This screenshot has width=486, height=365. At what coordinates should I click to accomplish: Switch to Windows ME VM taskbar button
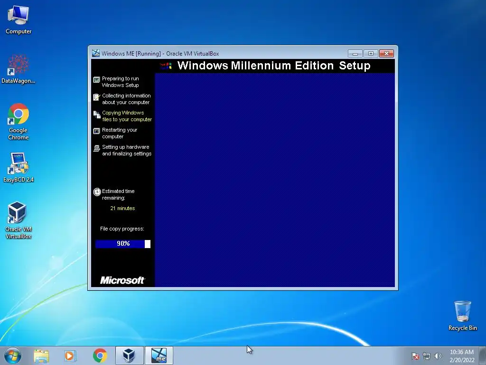click(x=159, y=355)
